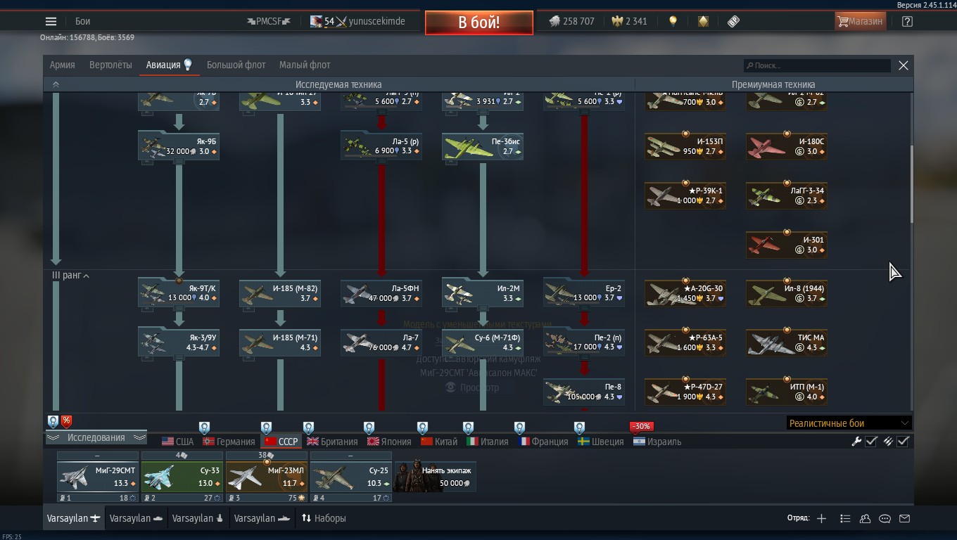The image size is (957, 540).
Task: Select the Британия nation tab
Action: (332, 442)
